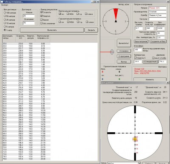Viewport: 170px width, 164px height.
Task: Enable MOA for vertical correction
Action: [70, 14]
